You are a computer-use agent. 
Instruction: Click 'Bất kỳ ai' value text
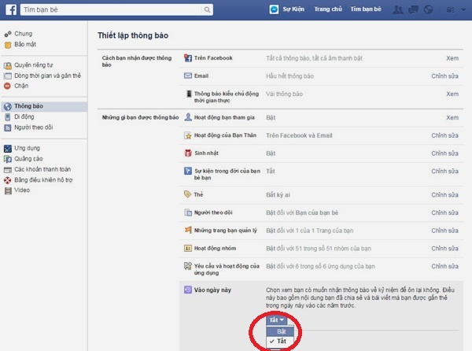[x=278, y=194]
